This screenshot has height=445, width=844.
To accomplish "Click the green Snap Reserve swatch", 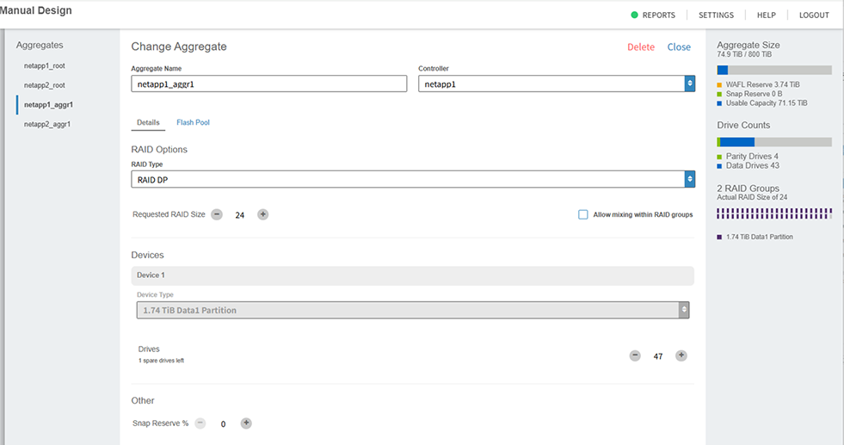I will (x=719, y=94).
